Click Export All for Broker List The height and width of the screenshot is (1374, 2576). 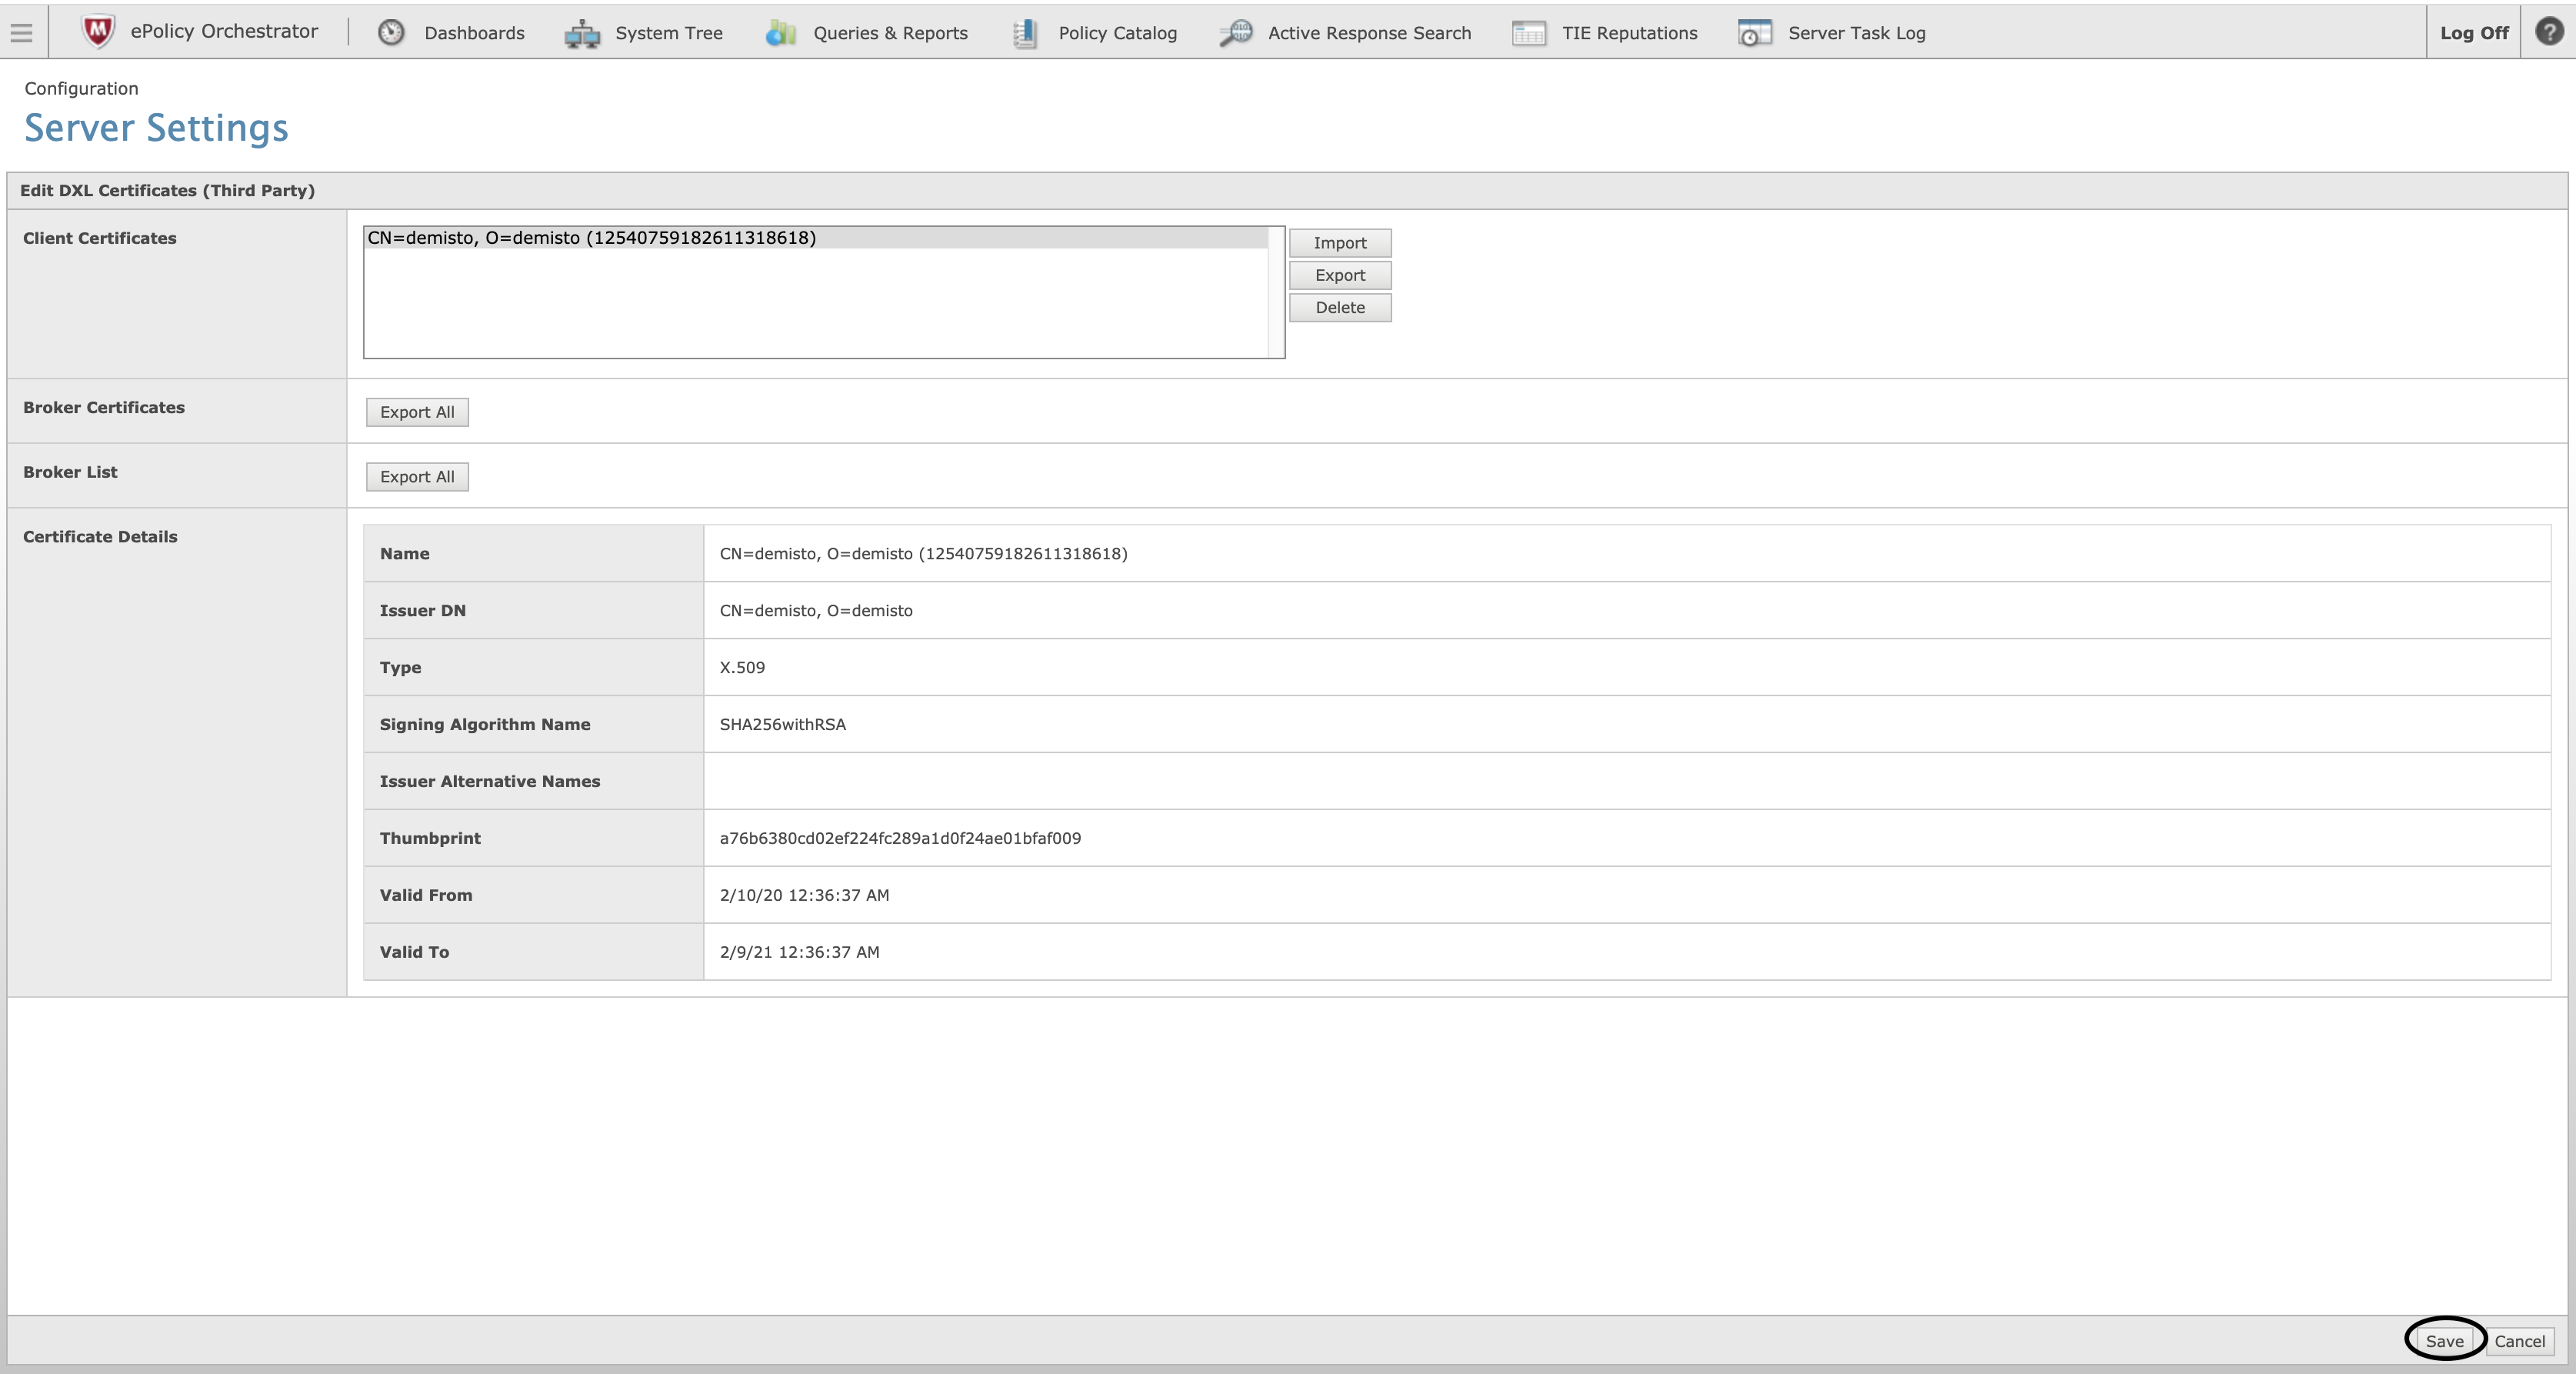click(x=415, y=475)
